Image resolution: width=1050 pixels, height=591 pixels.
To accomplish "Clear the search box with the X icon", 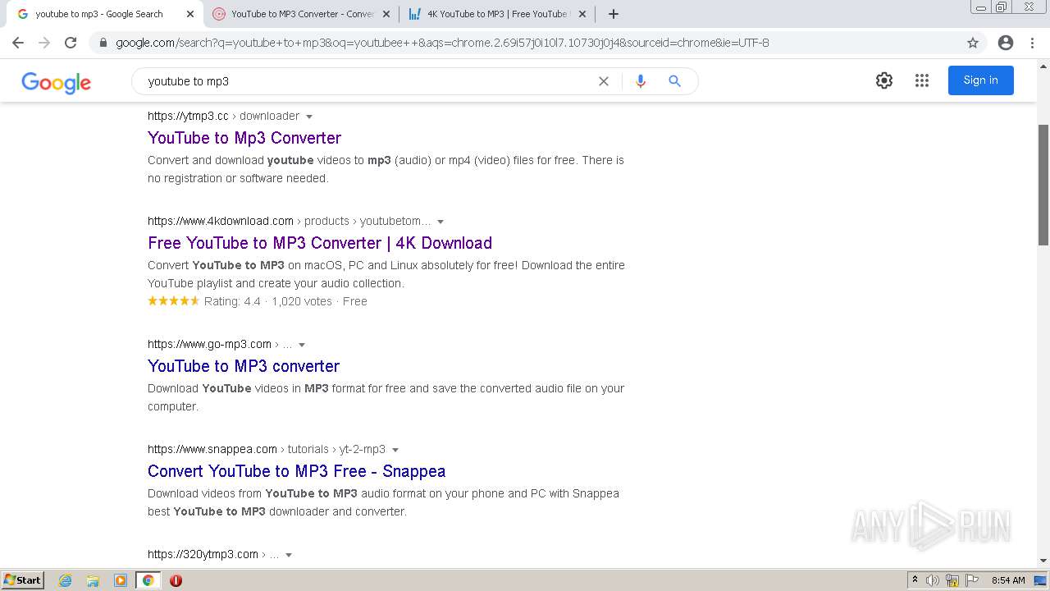I will click(604, 81).
